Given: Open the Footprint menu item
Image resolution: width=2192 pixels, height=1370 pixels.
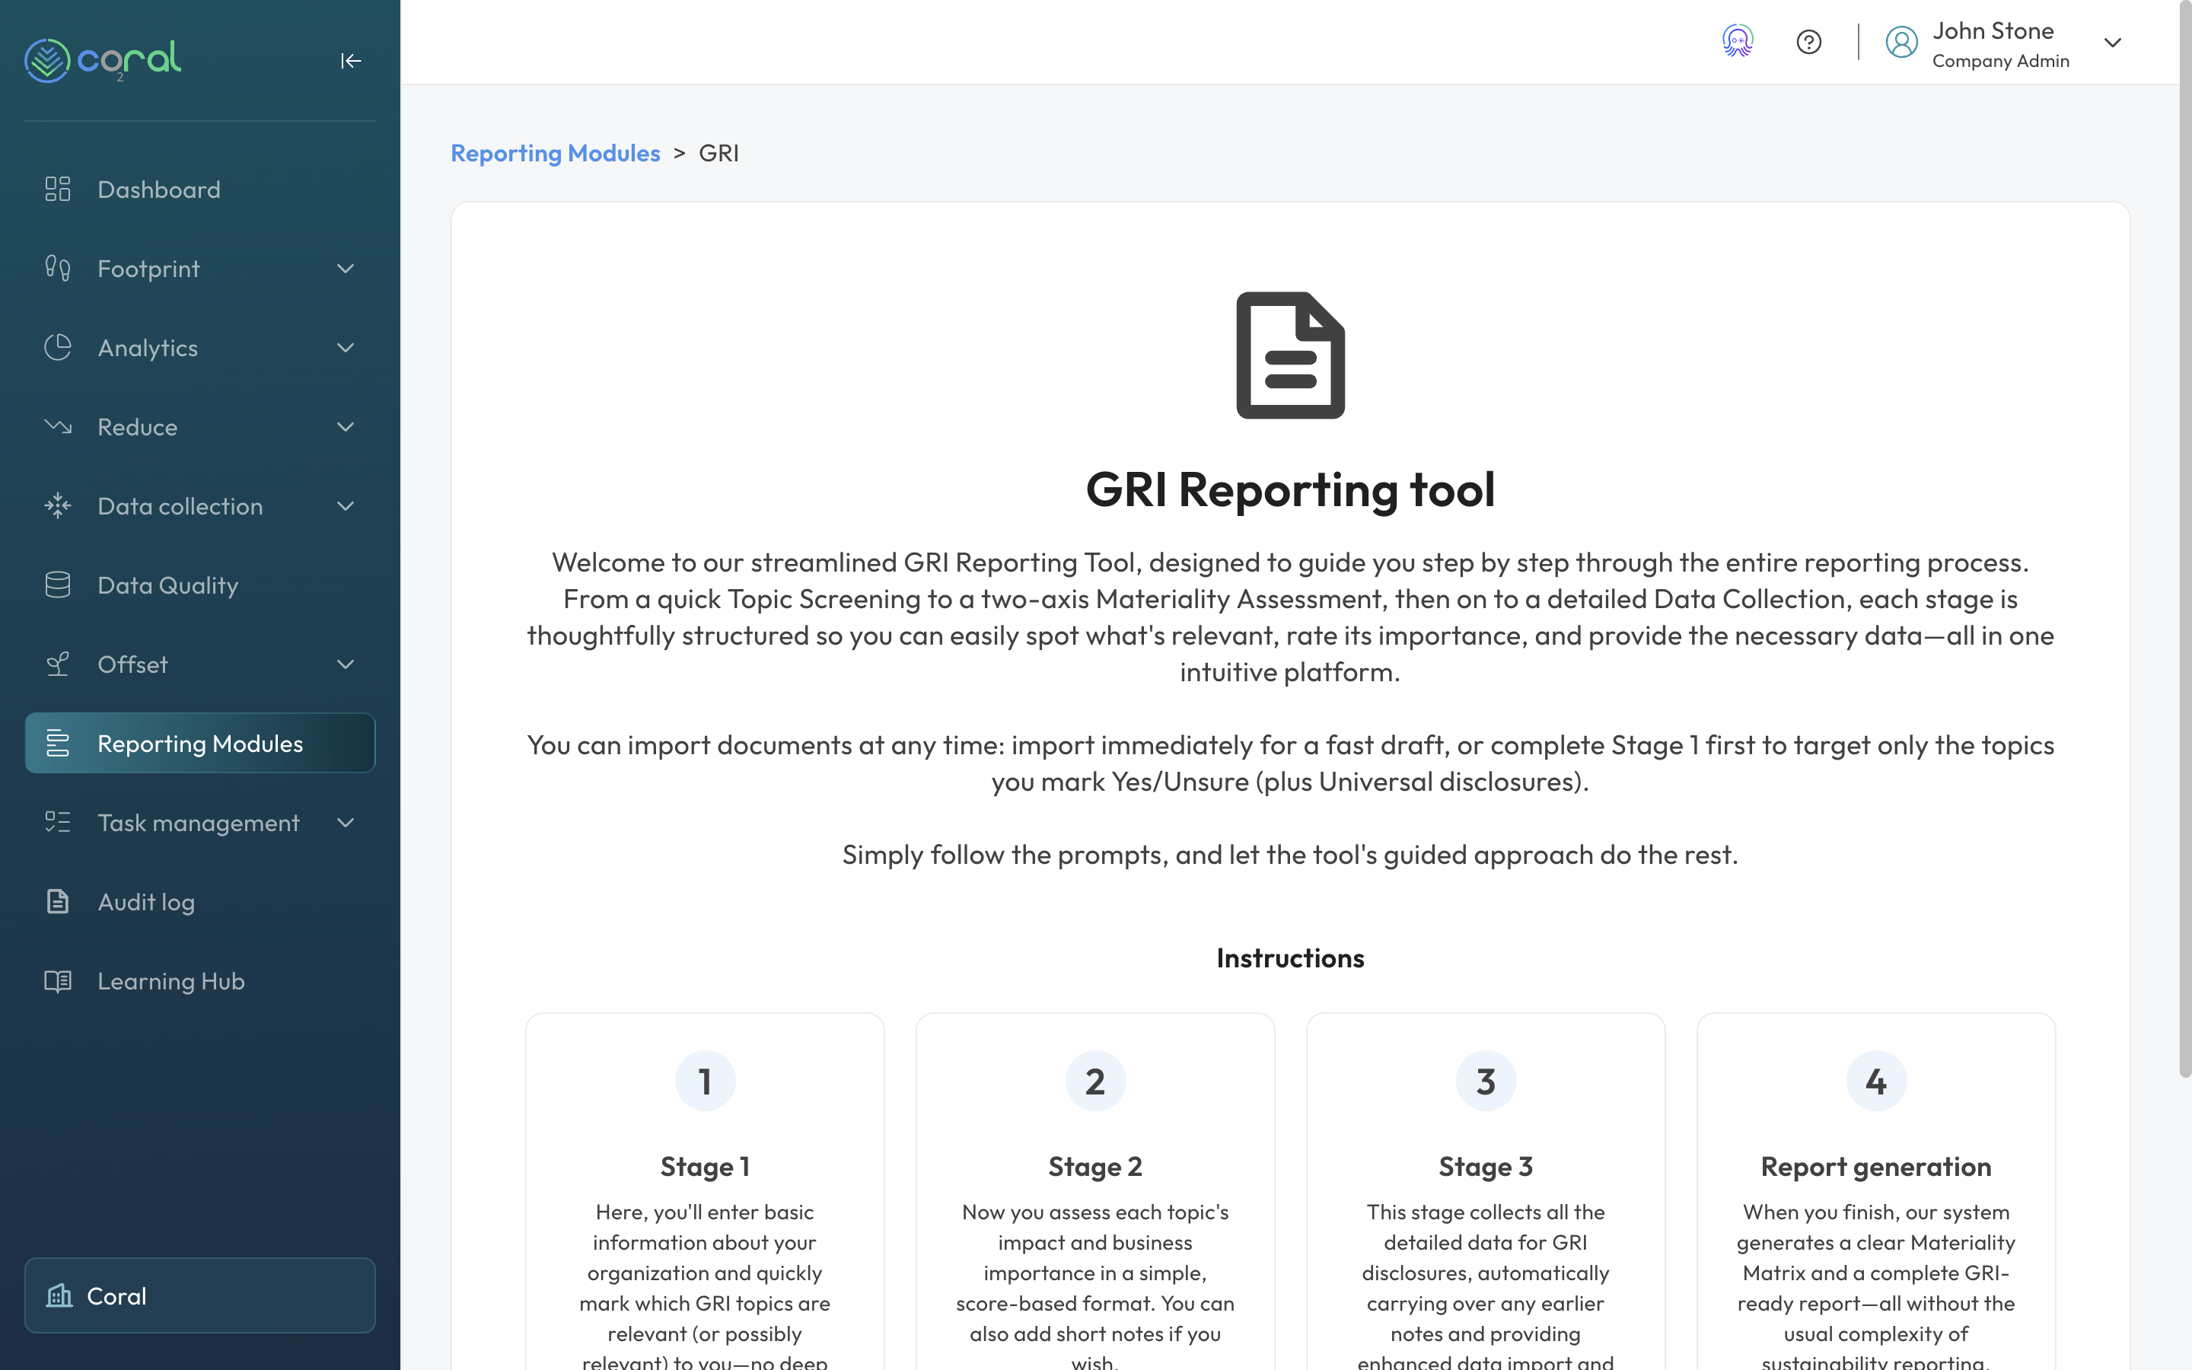Looking at the screenshot, I should (200, 268).
